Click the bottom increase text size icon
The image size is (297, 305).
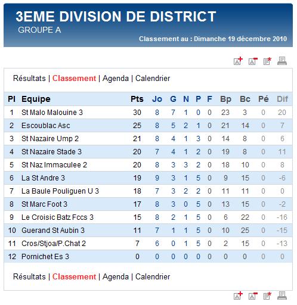pos(238,295)
